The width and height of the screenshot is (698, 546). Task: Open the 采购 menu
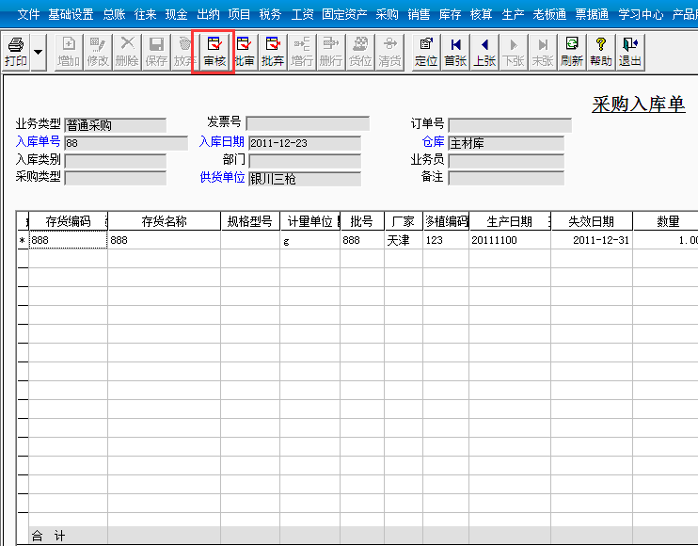[387, 15]
